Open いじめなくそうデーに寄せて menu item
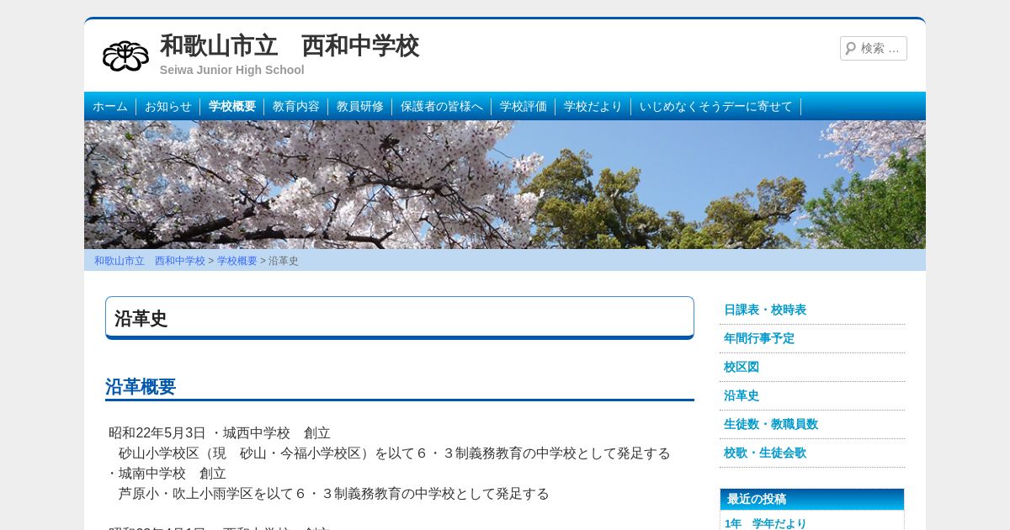1010x530 pixels. (x=716, y=106)
